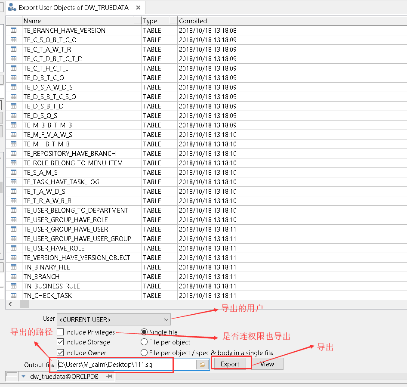The width and height of the screenshot is (407, 387).
Task: Sort by the Type column header
Action: 160,21
